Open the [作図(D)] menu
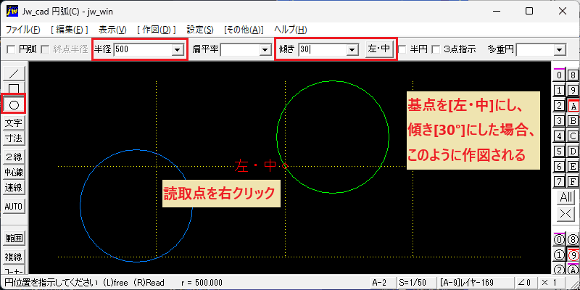The height and width of the screenshot is (290, 580). (156, 30)
